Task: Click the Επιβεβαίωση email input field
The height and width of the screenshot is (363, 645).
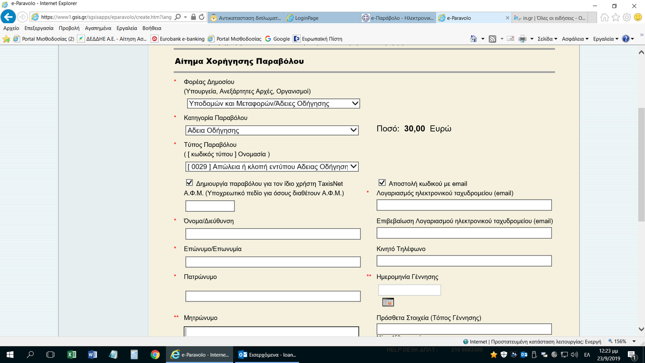Action: point(464,232)
